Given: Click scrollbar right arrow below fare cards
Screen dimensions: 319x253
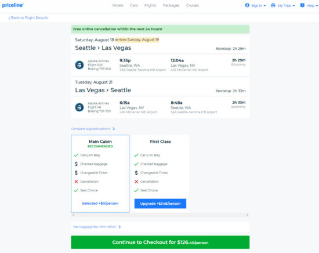Looking at the screenshot, I should 248,215.
